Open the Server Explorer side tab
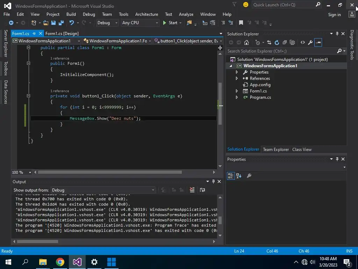This screenshot has width=358, height=269. [6, 43]
